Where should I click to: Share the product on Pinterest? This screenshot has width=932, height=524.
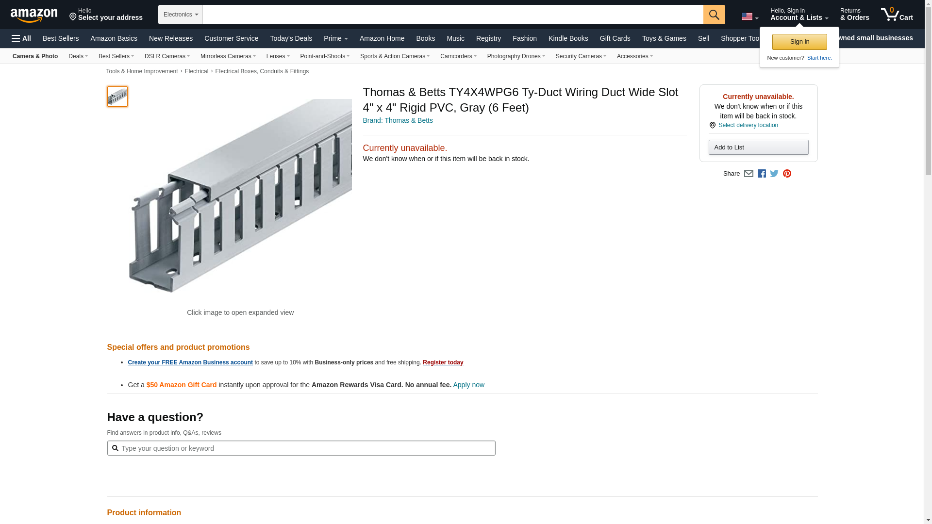(787, 174)
